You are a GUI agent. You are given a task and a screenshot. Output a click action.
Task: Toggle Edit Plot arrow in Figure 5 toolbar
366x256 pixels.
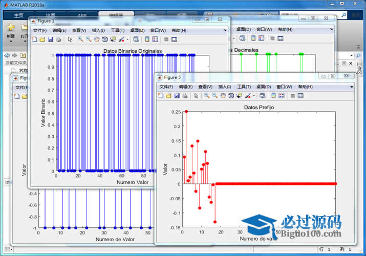click(196, 96)
